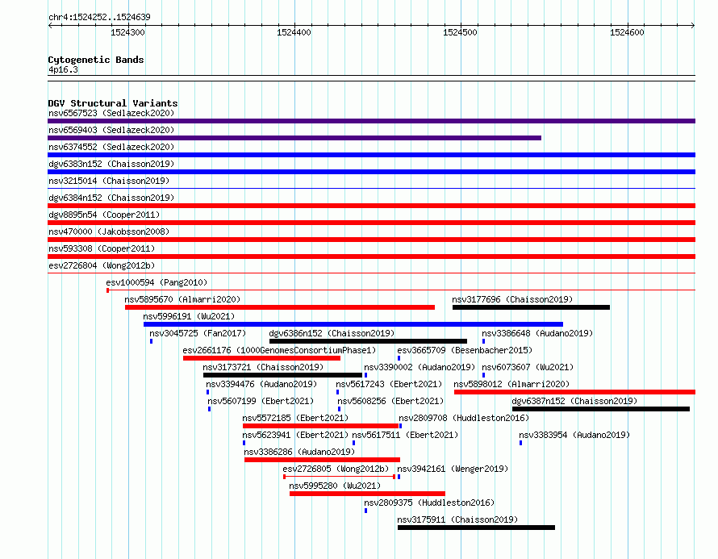Click nsv593308 (Cooper2011) label
This screenshot has height=559, width=718.
[102, 248]
